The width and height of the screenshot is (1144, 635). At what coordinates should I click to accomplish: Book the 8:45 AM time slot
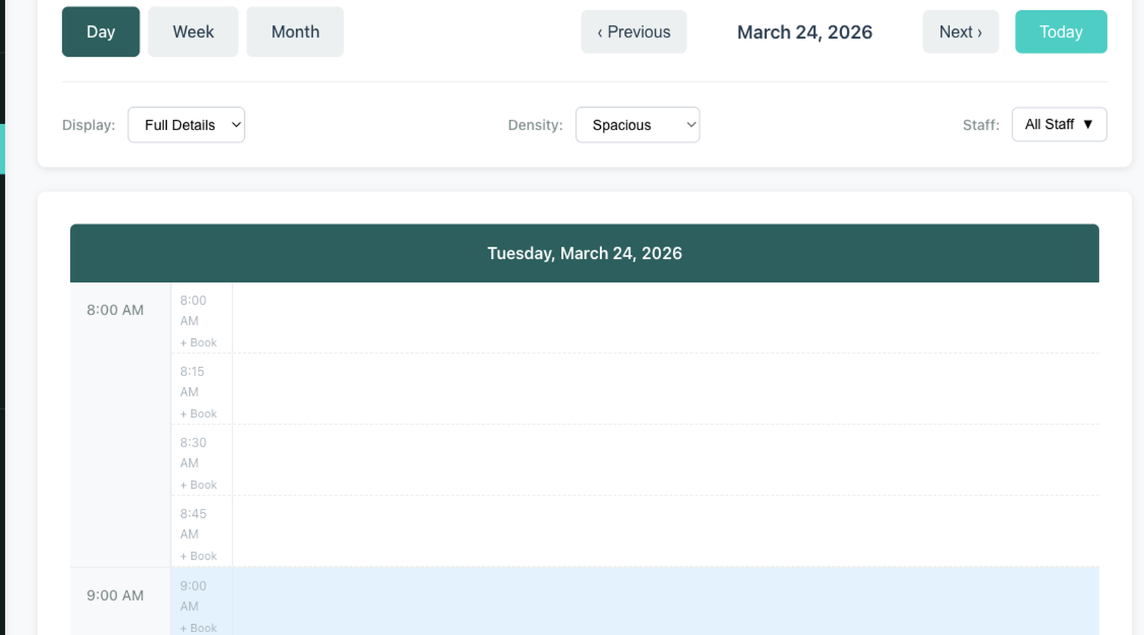[198, 555]
